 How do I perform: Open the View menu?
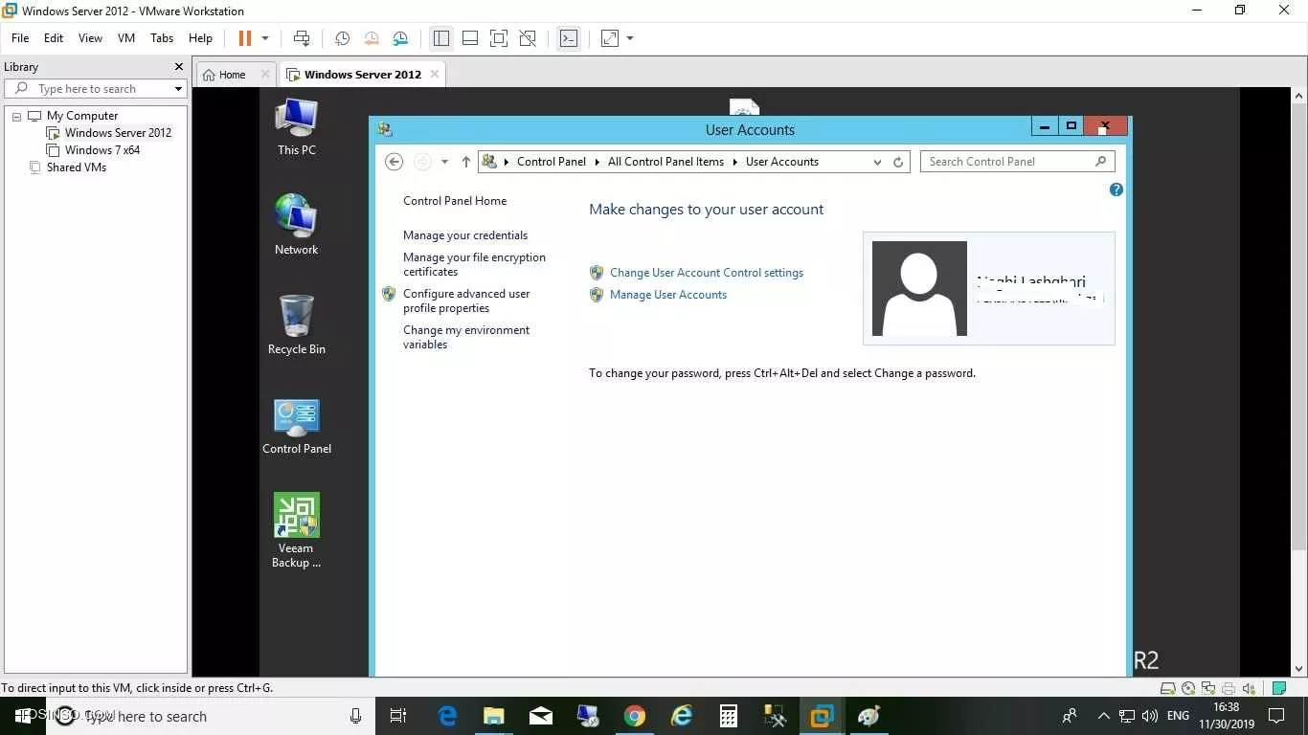(90, 38)
